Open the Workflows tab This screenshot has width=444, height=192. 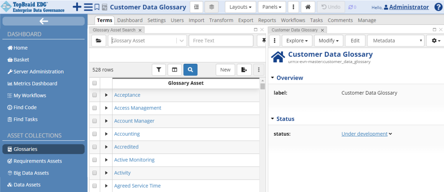[x=293, y=20]
